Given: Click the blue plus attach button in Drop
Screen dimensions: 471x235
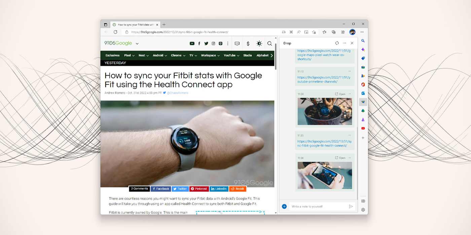Looking at the screenshot, I should [284, 206].
